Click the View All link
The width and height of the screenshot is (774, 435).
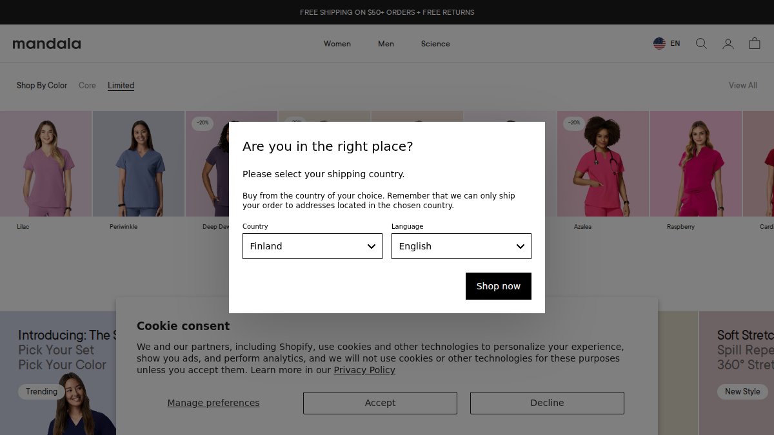743,85
